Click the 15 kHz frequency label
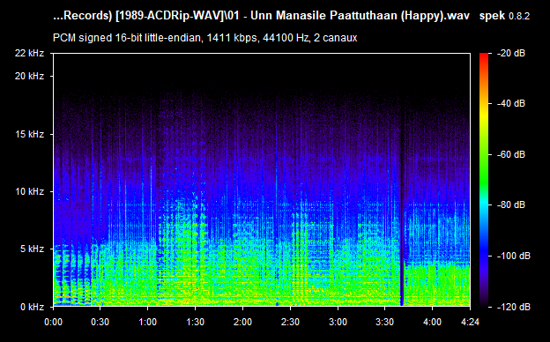This screenshot has height=342, width=550. tap(29, 134)
